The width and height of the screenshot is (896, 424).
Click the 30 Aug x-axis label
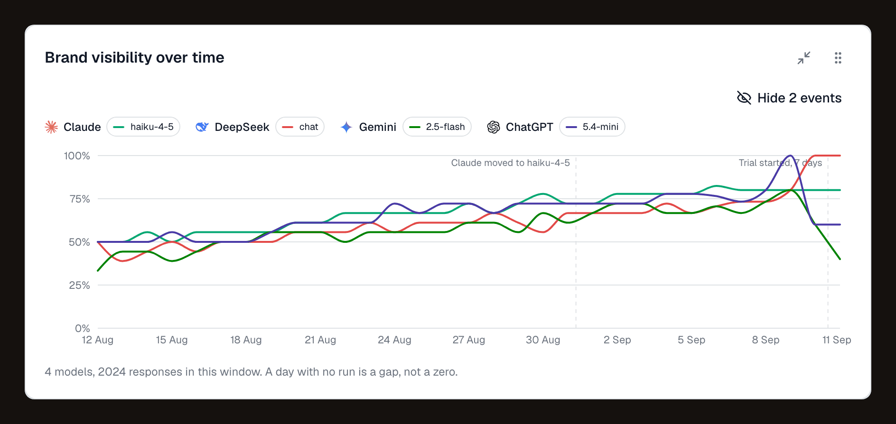point(543,340)
